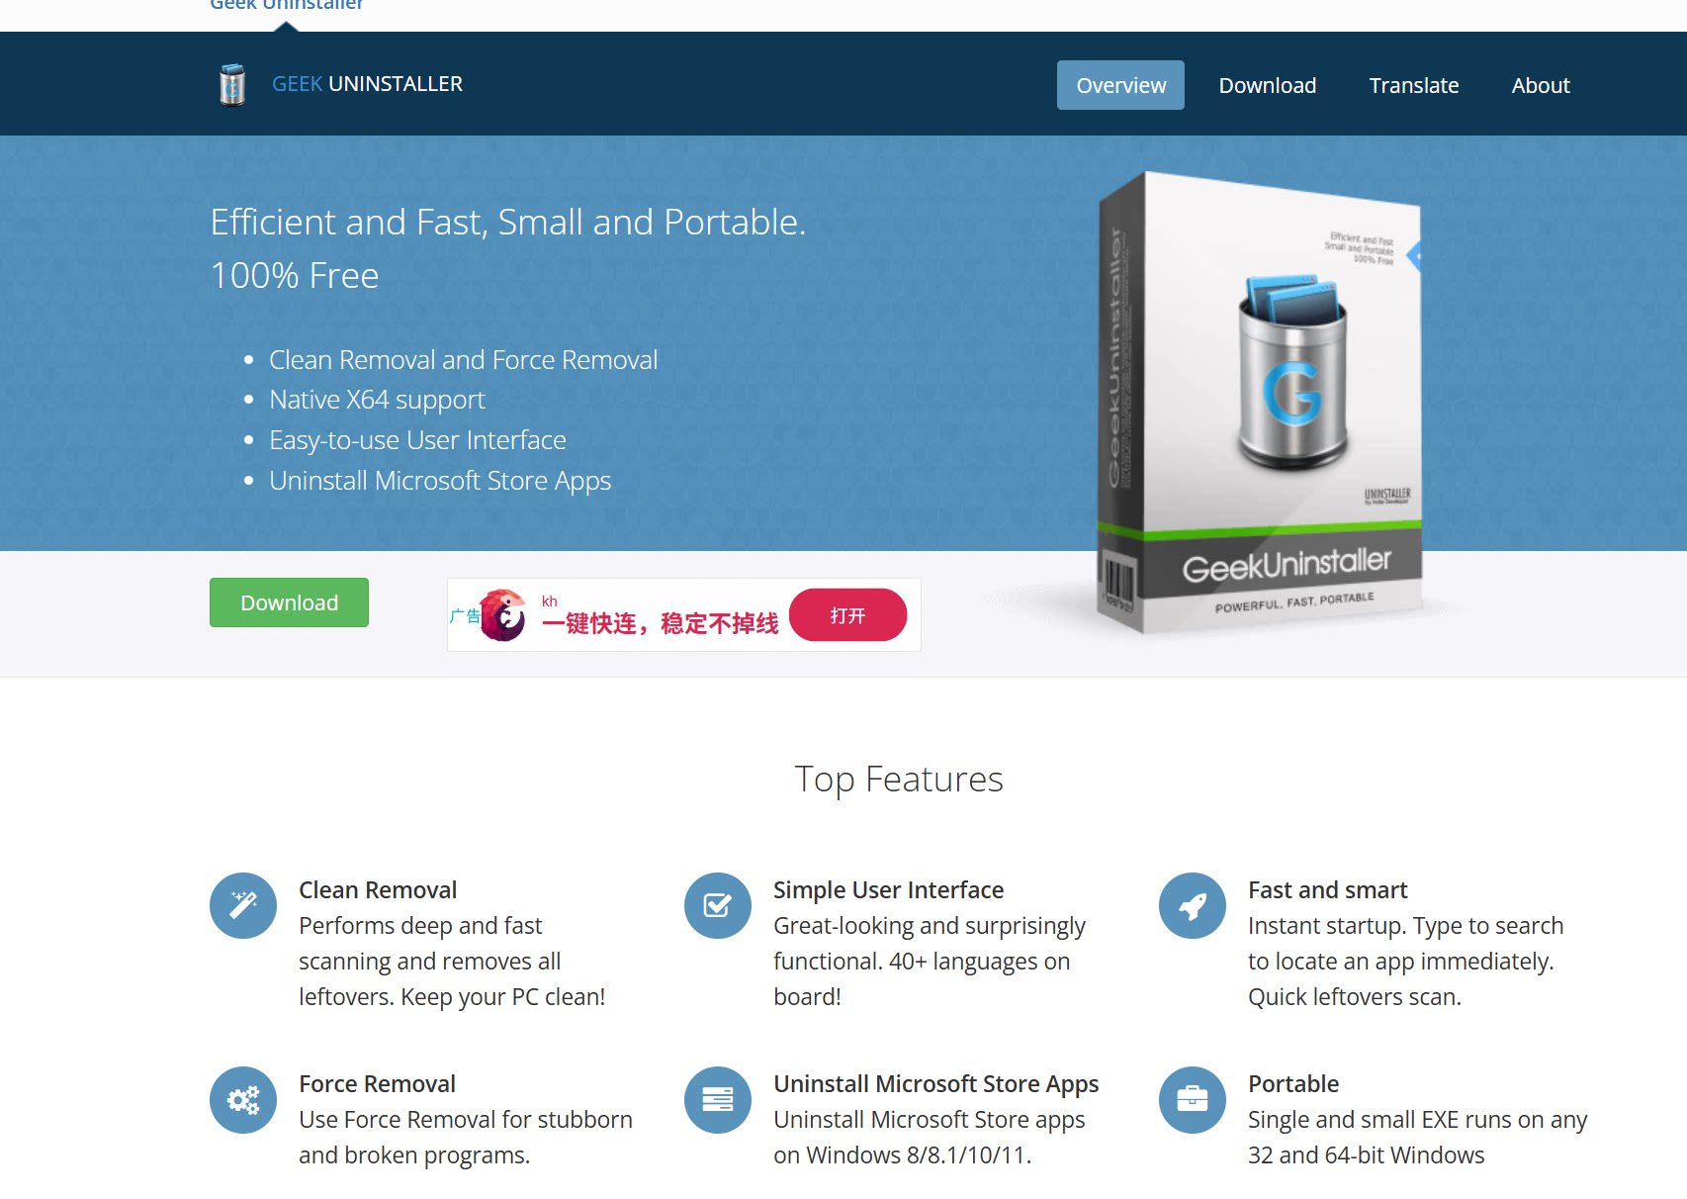The image size is (1687, 1199).
Task: Open the About page
Action: tap(1540, 85)
